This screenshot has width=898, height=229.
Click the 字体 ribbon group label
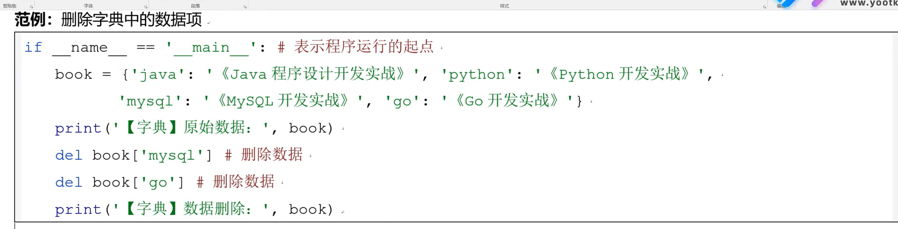pos(88,6)
